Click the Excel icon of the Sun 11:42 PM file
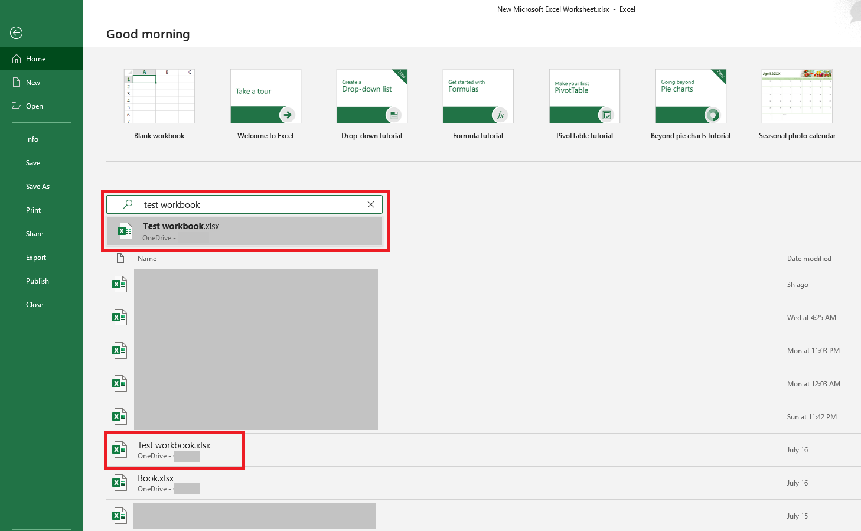 click(120, 416)
